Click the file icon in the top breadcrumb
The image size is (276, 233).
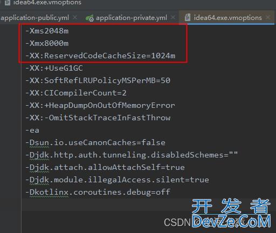8,3
